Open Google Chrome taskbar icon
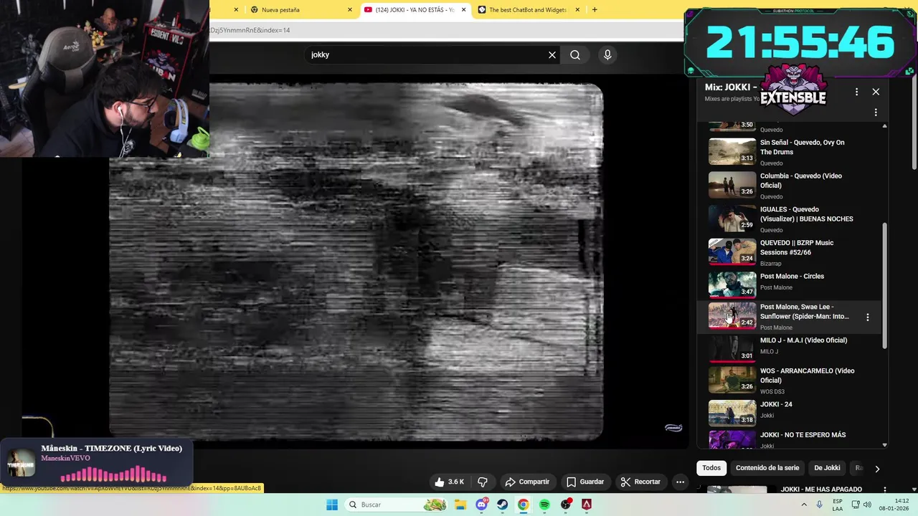Image resolution: width=918 pixels, height=516 pixels. tap(524, 505)
